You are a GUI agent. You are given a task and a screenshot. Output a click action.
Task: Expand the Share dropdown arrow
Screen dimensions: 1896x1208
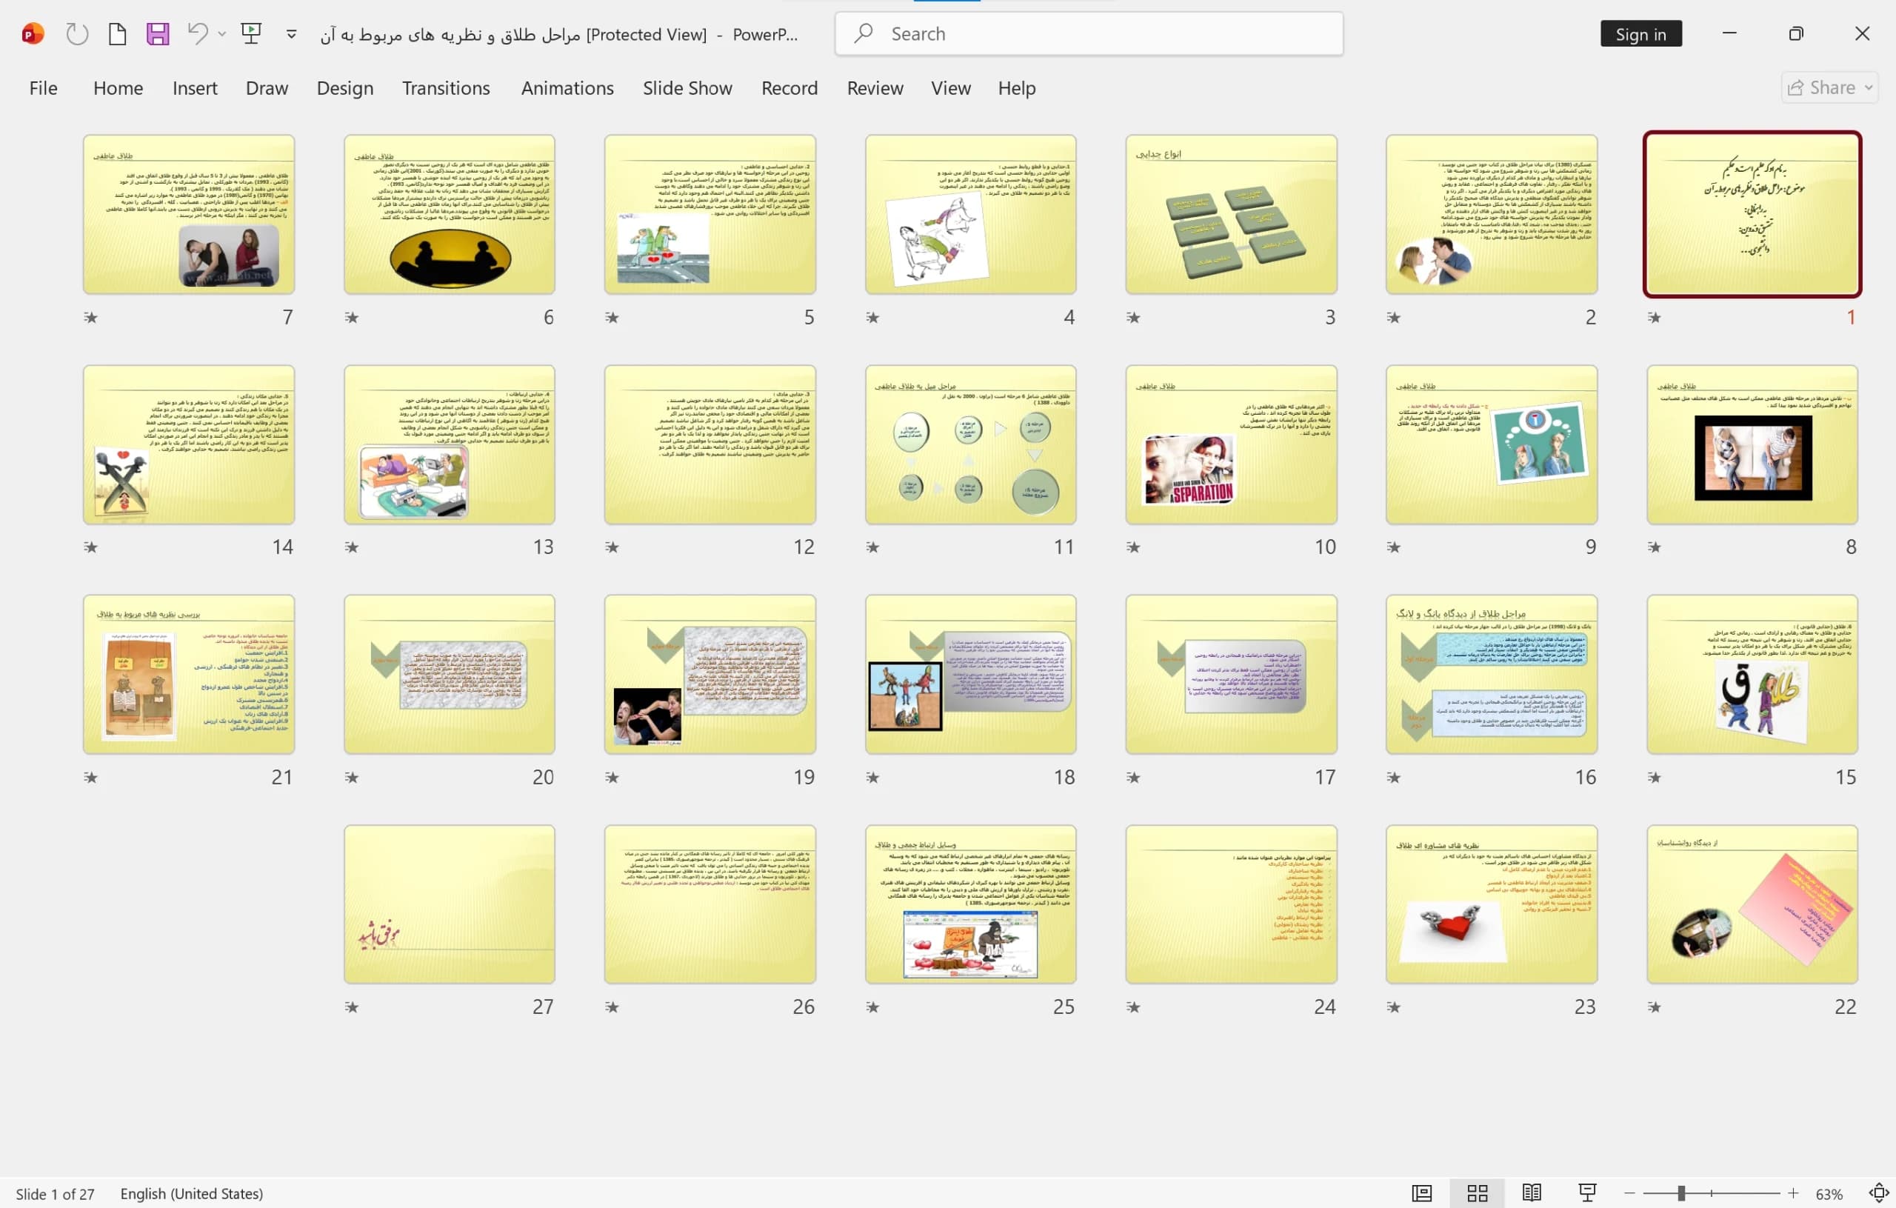pos(1869,87)
